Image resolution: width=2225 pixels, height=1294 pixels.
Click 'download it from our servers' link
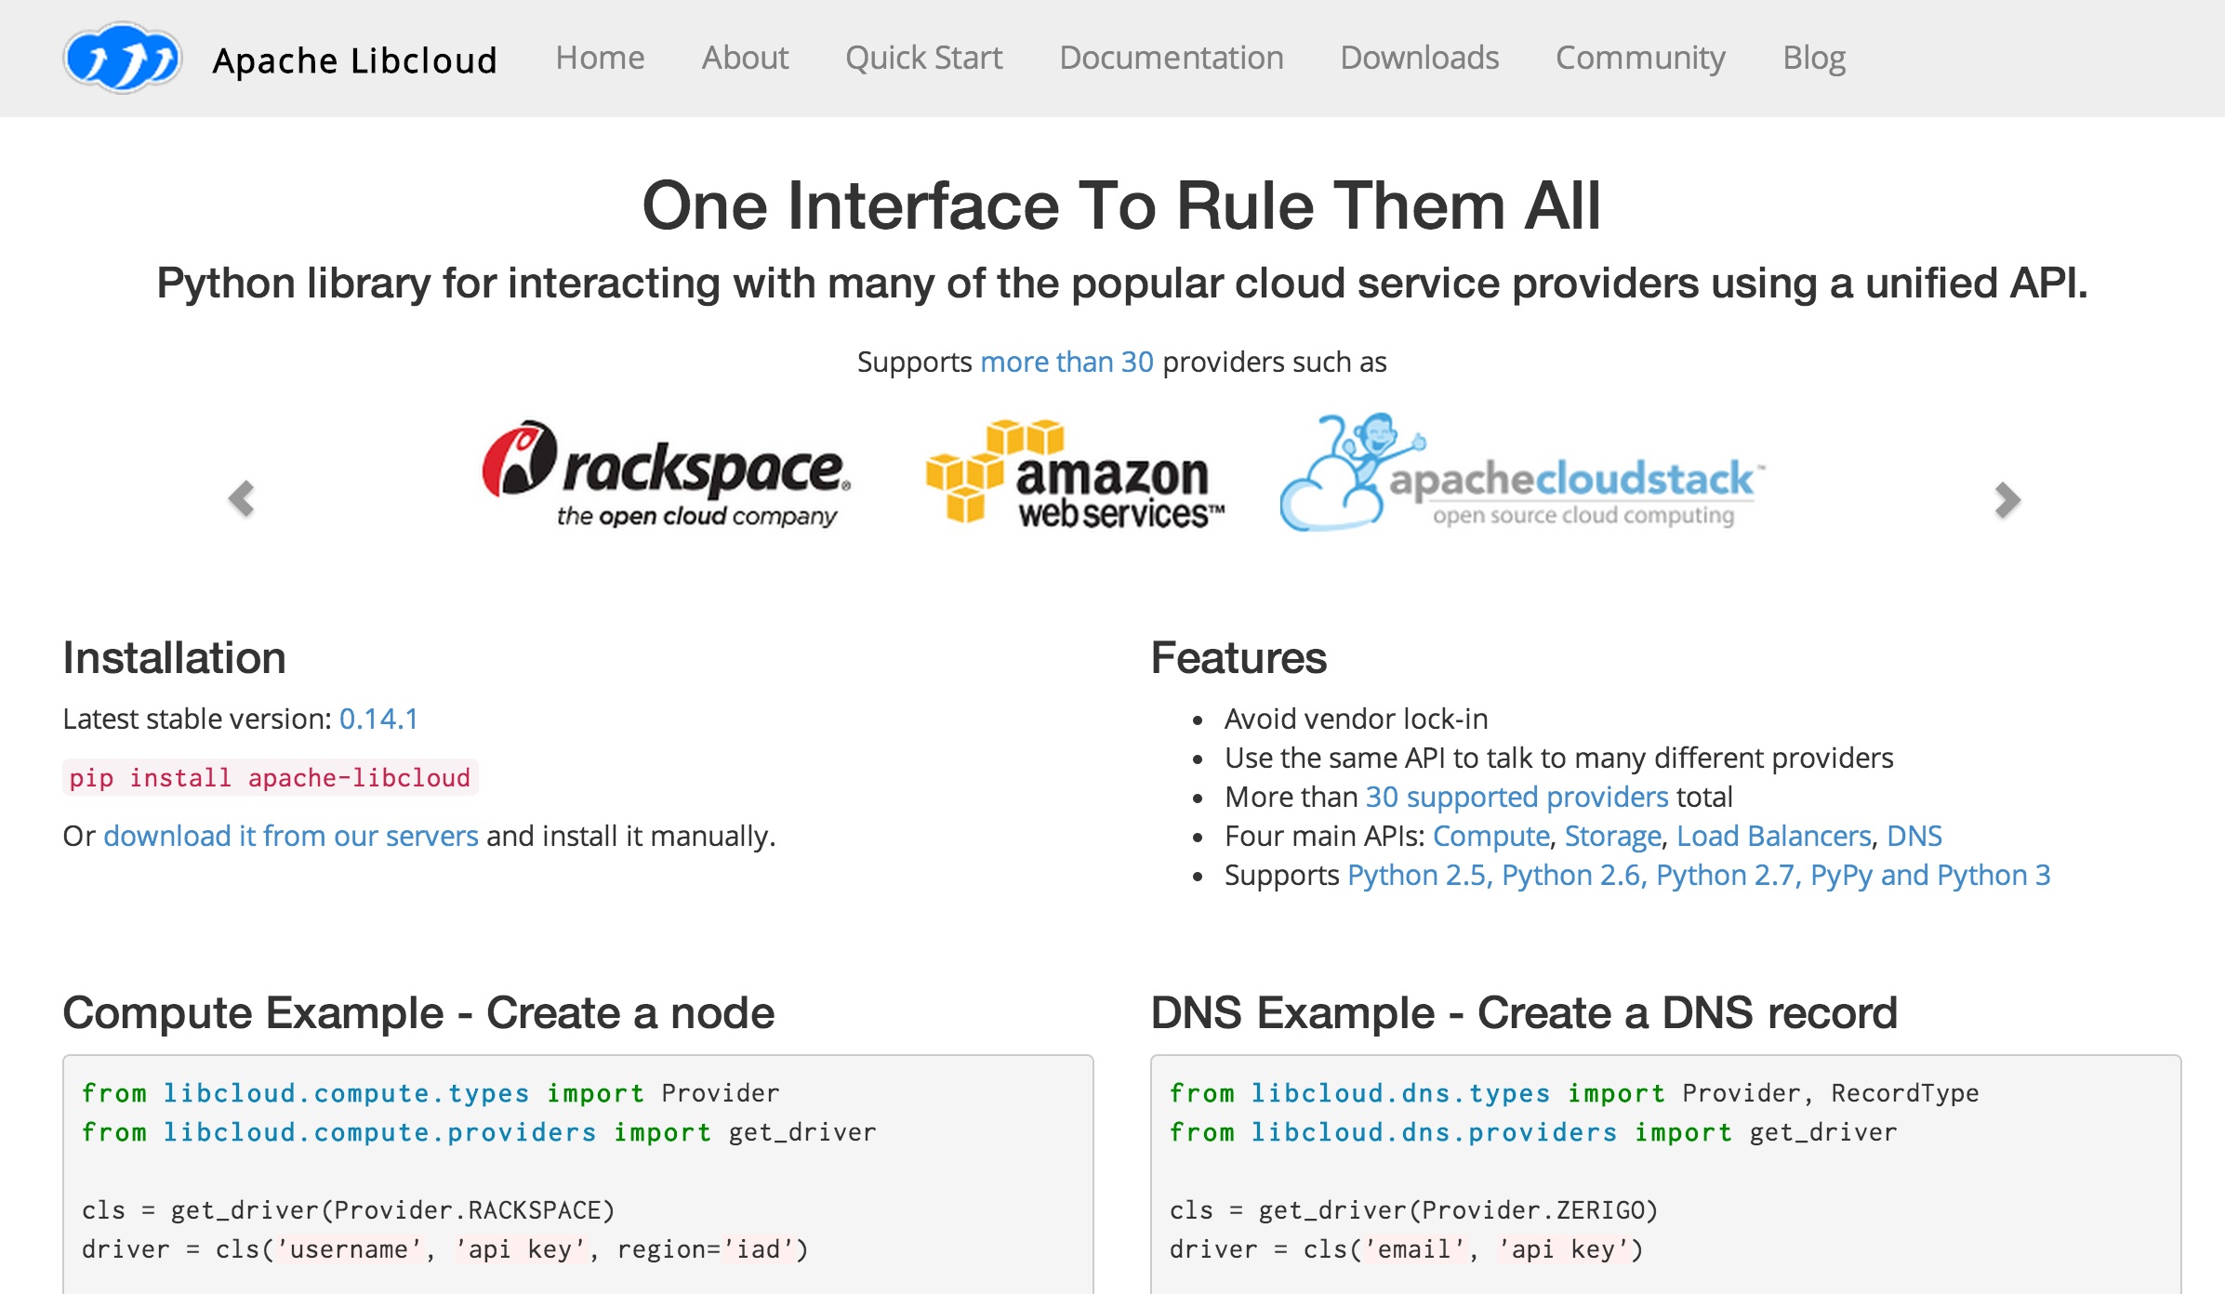click(x=291, y=836)
